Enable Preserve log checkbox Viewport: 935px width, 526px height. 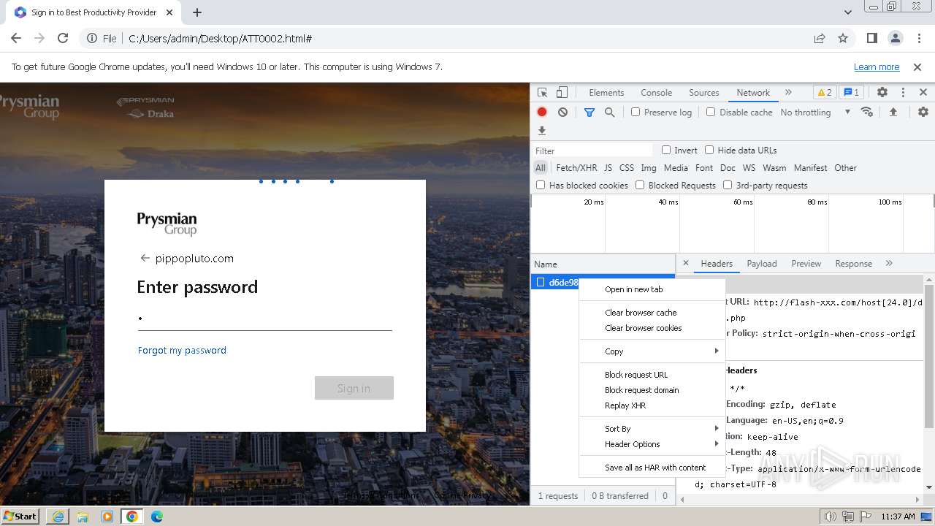[x=636, y=112]
